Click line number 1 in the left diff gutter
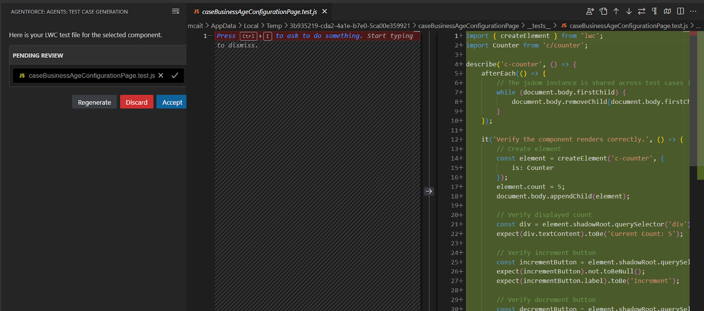The image size is (704, 311). 205,36
